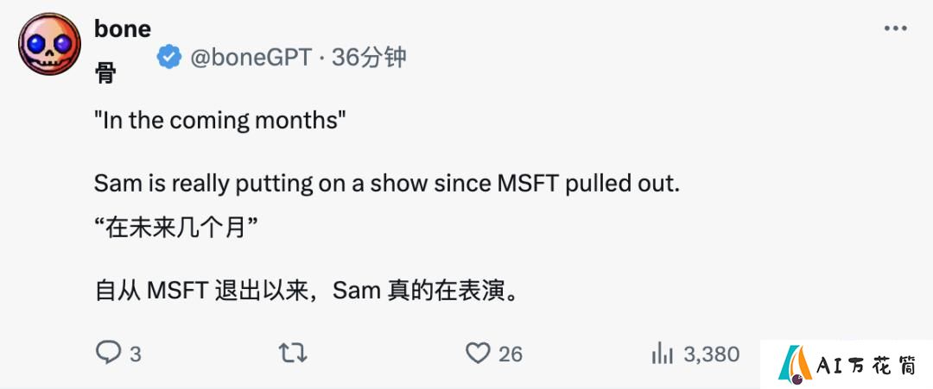Repost the tweet using the retweet icon
Viewport: 933px width, 389px height.
pyautogui.click(x=294, y=354)
